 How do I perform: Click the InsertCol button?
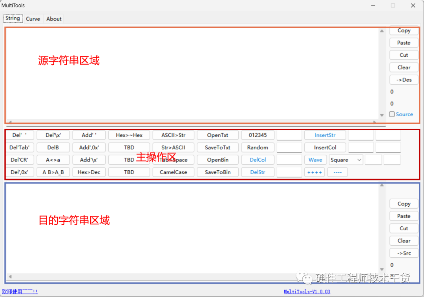325,148
